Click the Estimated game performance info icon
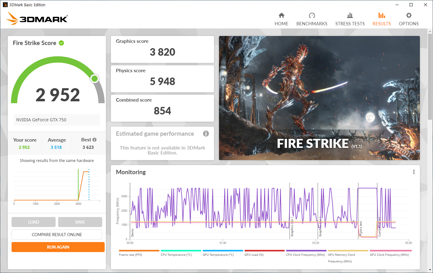Viewport: 433px width, 273px height. [x=206, y=134]
